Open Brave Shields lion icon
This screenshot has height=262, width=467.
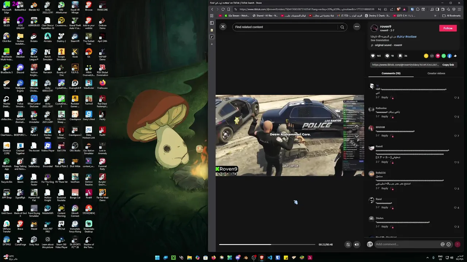399,9
